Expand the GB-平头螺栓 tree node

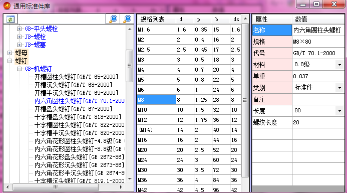click(19, 29)
